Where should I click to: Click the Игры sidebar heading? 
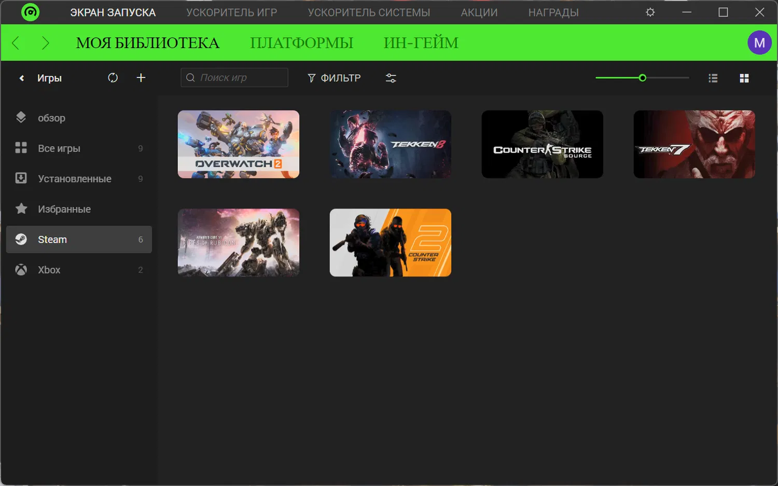(x=49, y=78)
